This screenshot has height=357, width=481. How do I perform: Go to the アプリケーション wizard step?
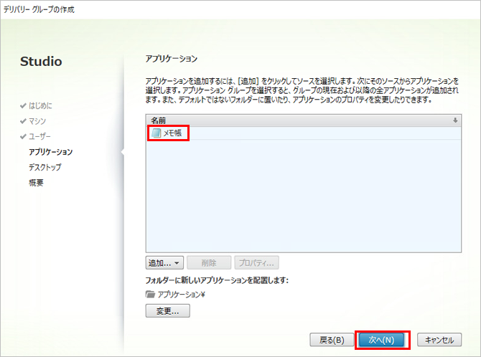point(50,152)
